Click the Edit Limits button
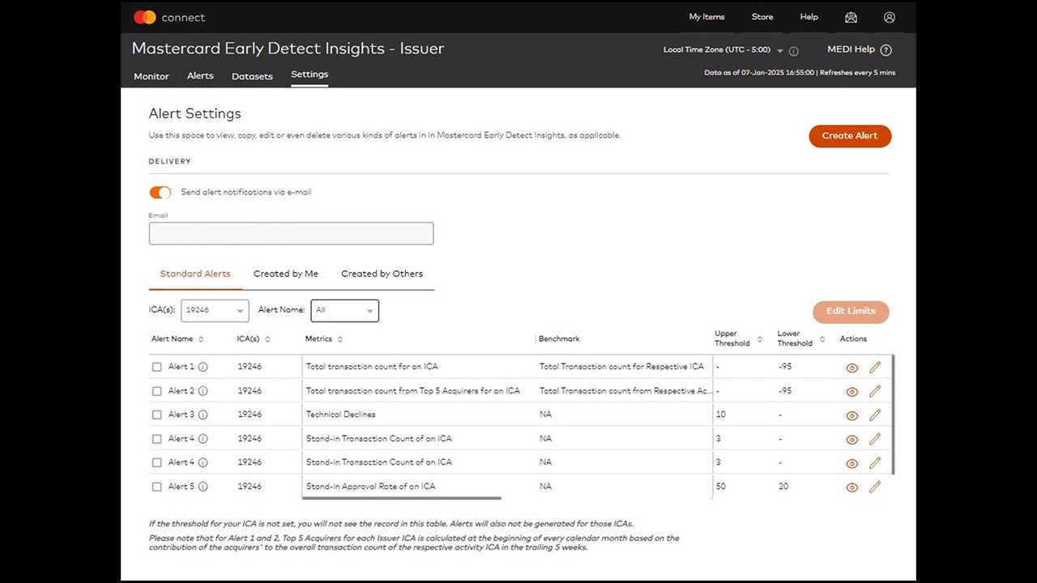Image resolution: width=1037 pixels, height=583 pixels. click(x=851, y=312)
